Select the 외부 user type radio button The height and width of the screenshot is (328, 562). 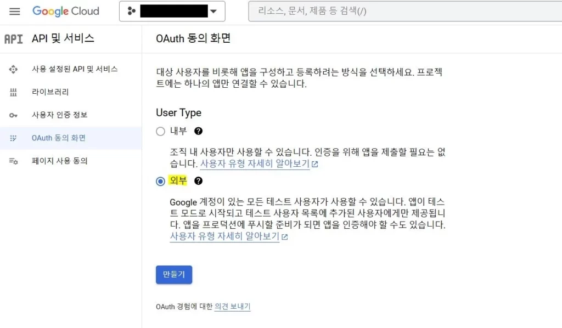pyautogui.click(x=160, y=181)
